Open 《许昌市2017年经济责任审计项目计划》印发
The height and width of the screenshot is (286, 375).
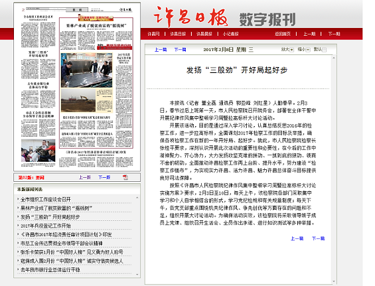coord(66,235)
